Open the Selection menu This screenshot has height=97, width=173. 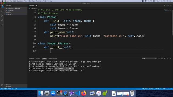tap(20, 1)
